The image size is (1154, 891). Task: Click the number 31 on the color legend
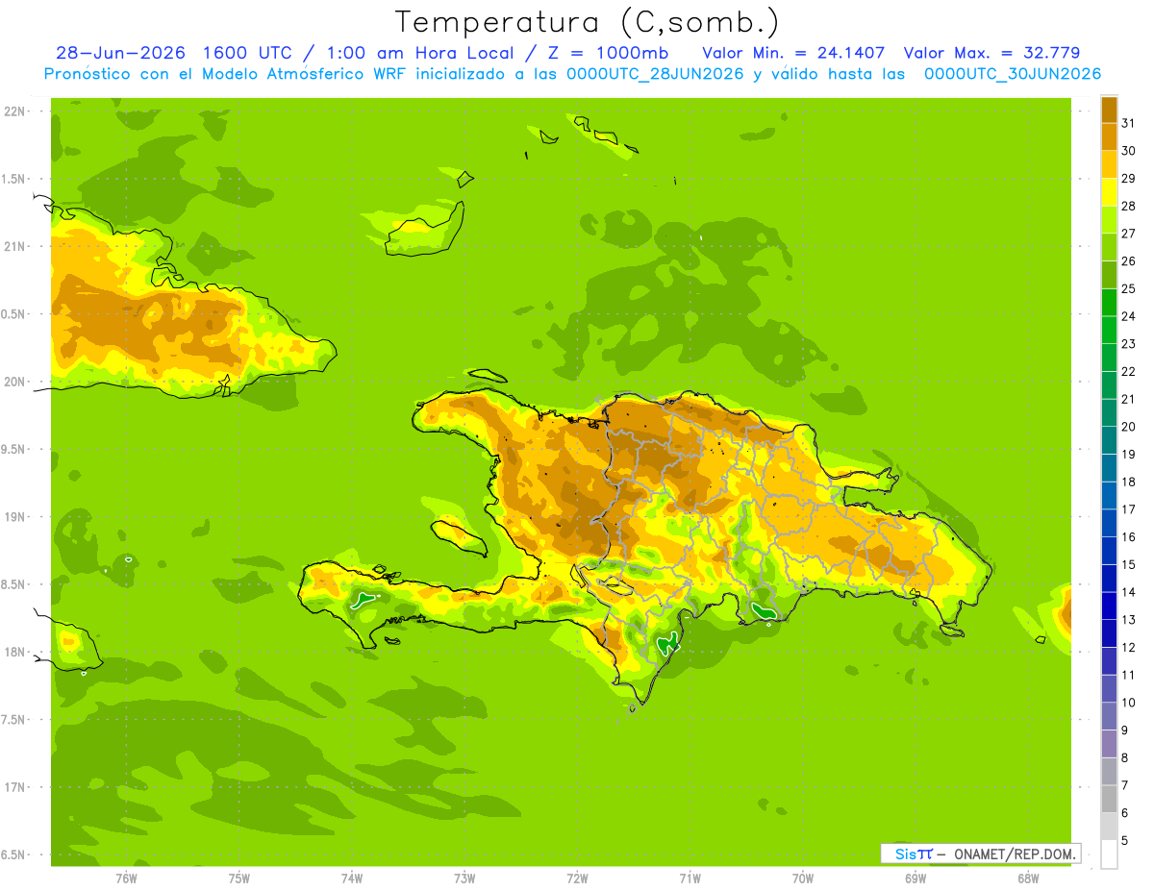click(x=1128, y=123)
